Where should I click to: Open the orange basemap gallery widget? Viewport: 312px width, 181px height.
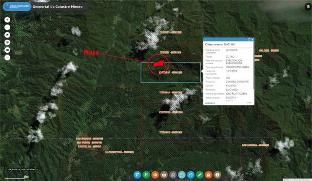pos(208,175)
